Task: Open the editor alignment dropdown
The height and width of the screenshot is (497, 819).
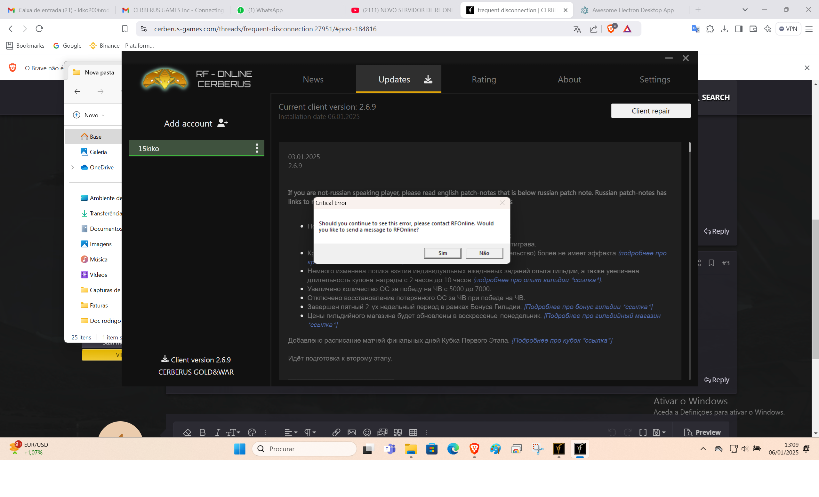Action: tap(291, 432)
